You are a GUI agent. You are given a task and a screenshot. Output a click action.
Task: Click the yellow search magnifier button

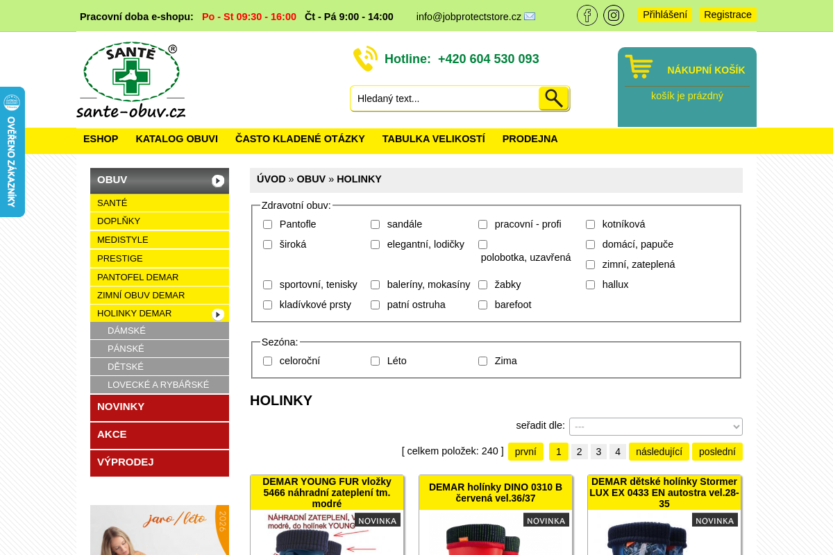pyautogui.click(x=553, y=98)
